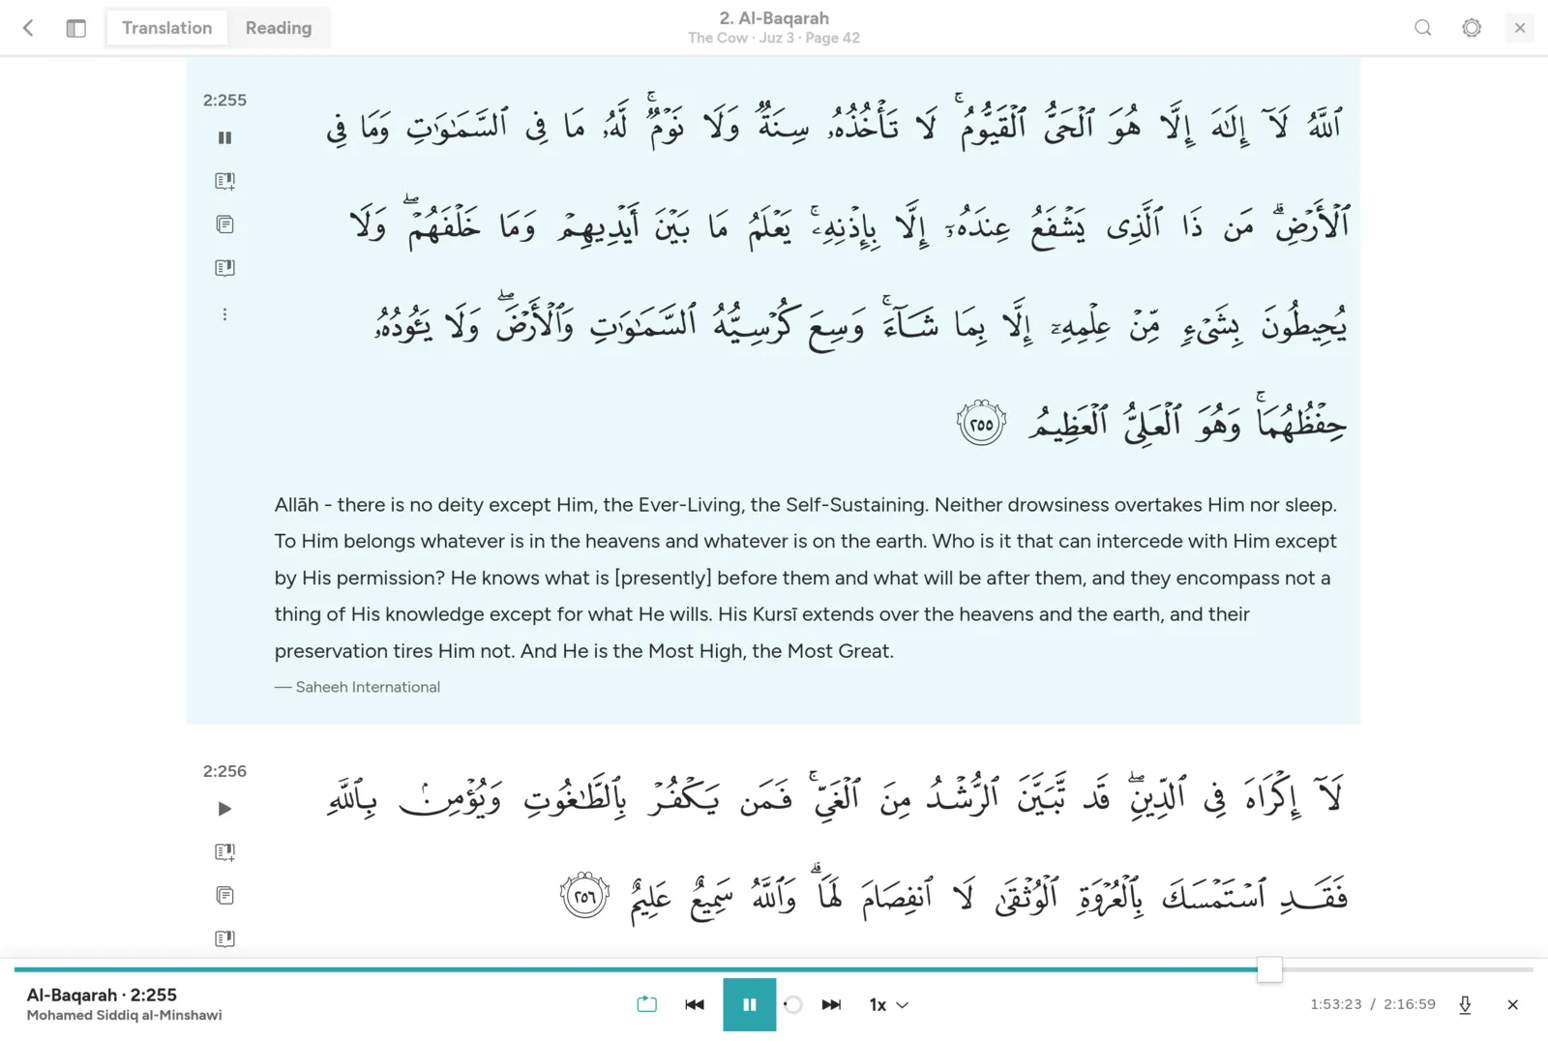Click verse number 2:255 label
Viewport: 1548px width, 1041px height.
(x=224, y=100)
